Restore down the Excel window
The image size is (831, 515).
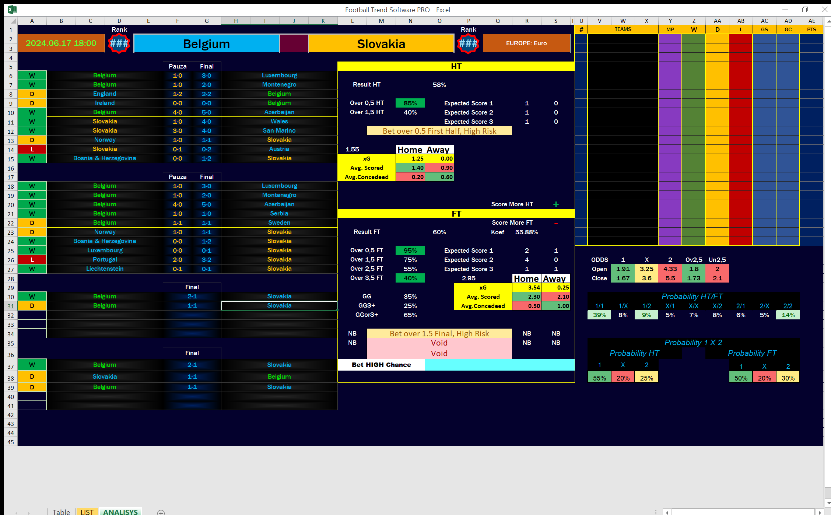click(805, 10)
